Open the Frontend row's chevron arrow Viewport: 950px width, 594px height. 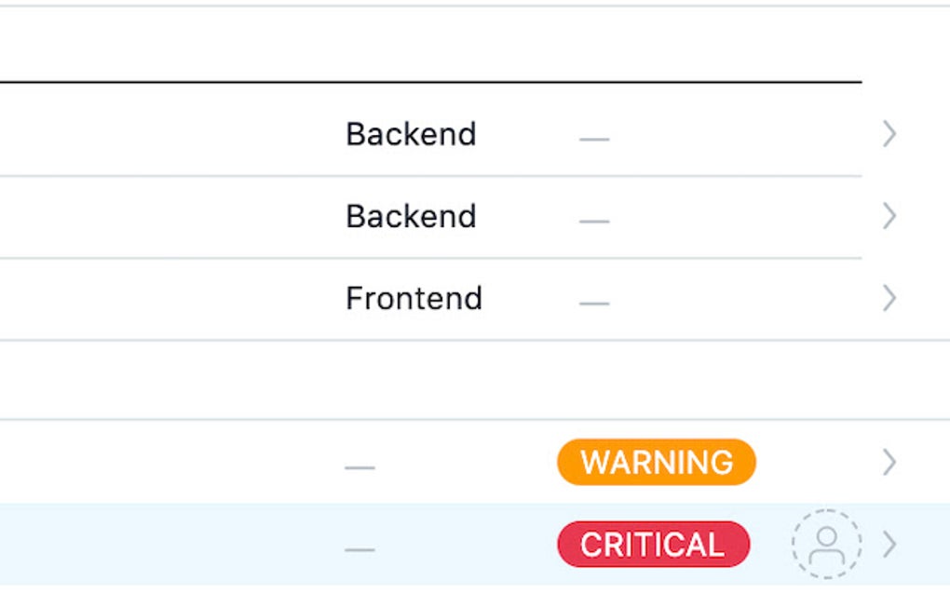(889, 299)
